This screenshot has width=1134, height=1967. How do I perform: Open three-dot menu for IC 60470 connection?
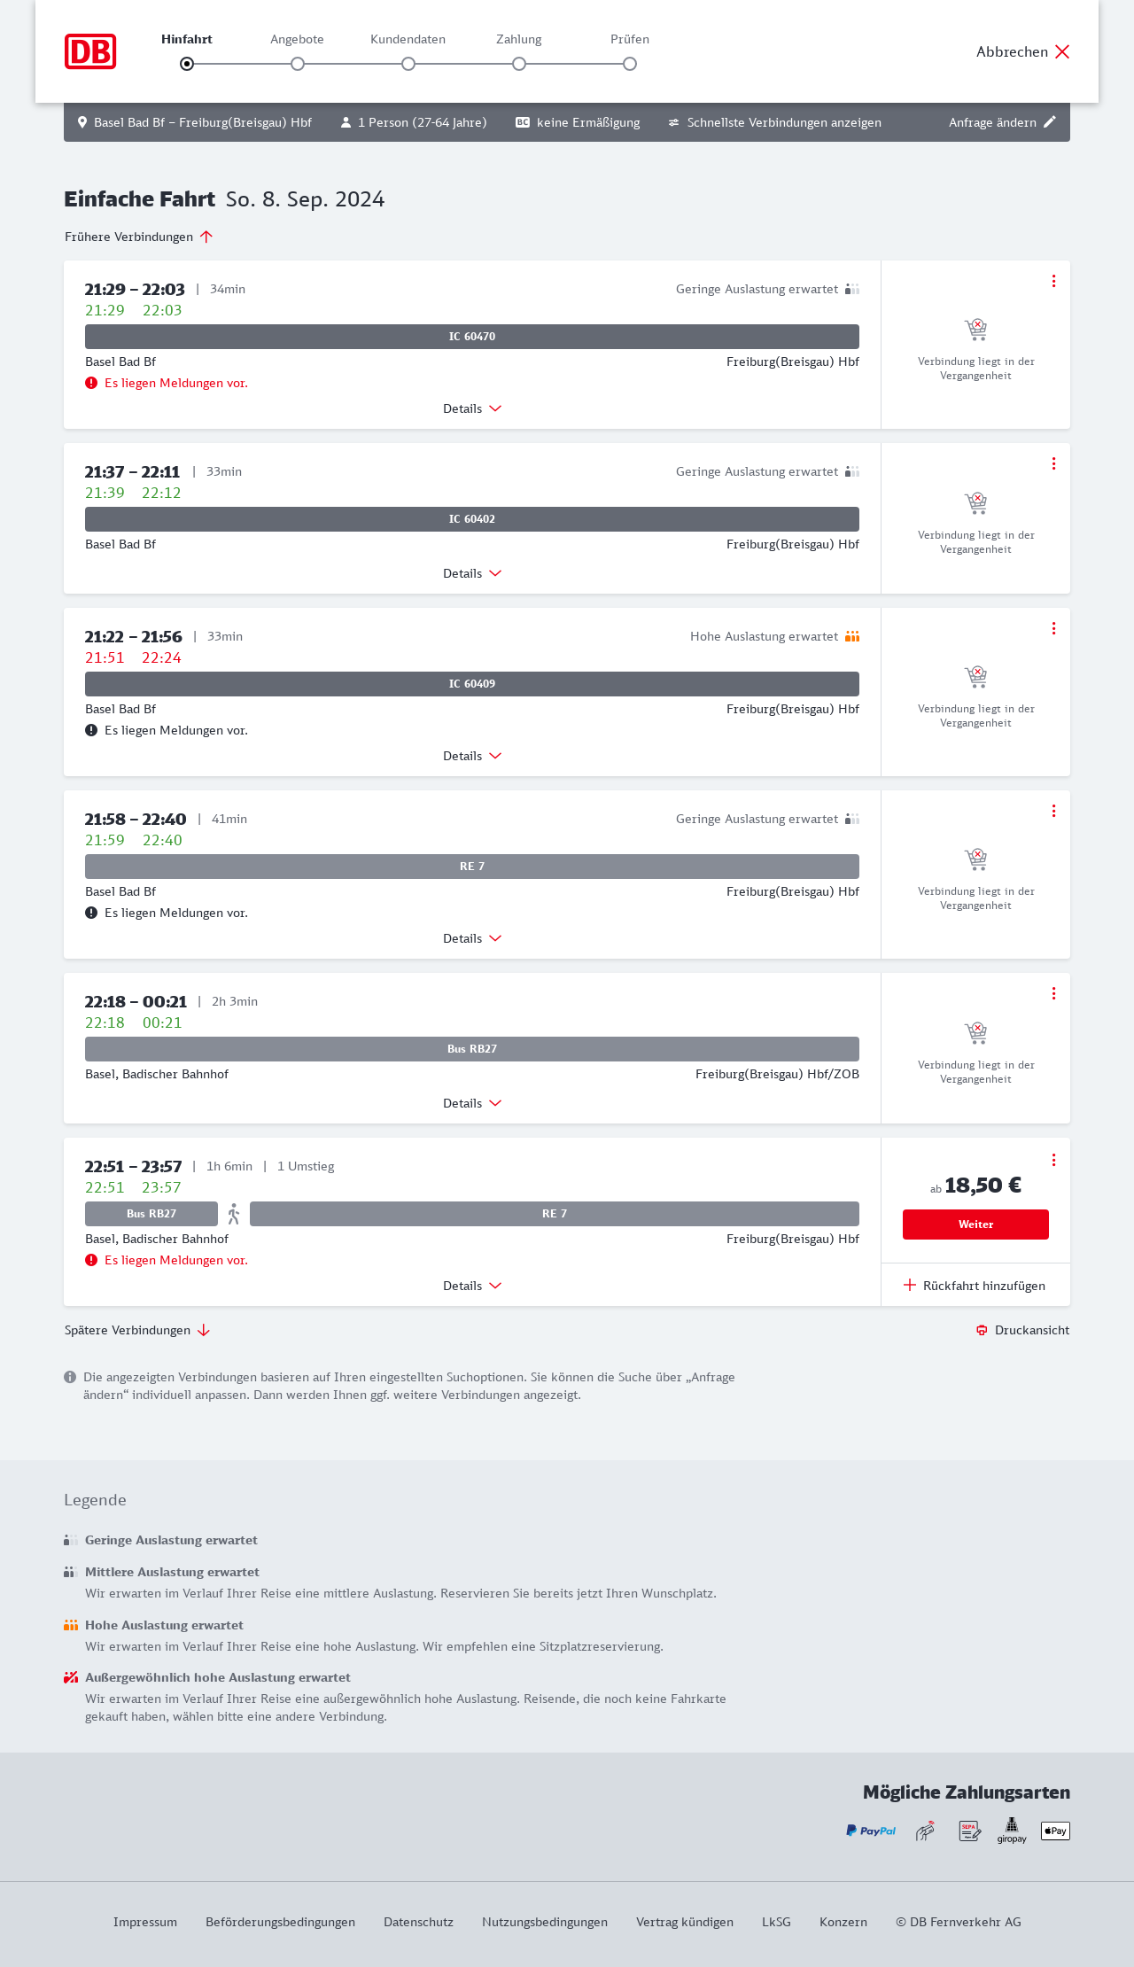(1053, 281)
